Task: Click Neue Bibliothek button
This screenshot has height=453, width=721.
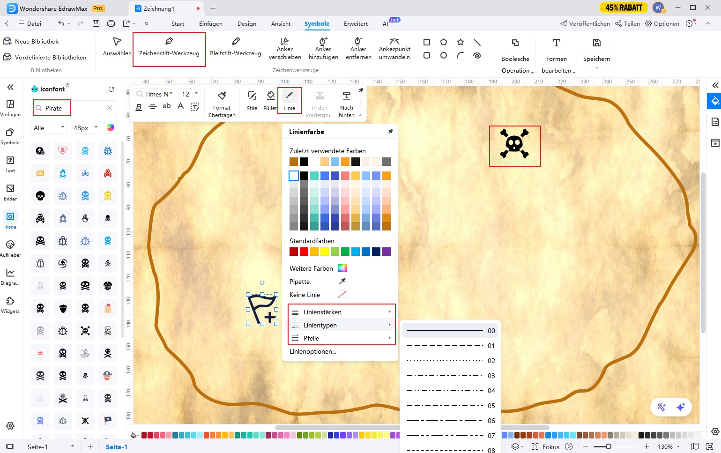Action: [x=31, y=41]
